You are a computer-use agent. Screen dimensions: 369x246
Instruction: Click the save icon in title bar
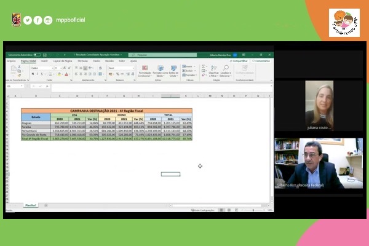pos(45,55)
